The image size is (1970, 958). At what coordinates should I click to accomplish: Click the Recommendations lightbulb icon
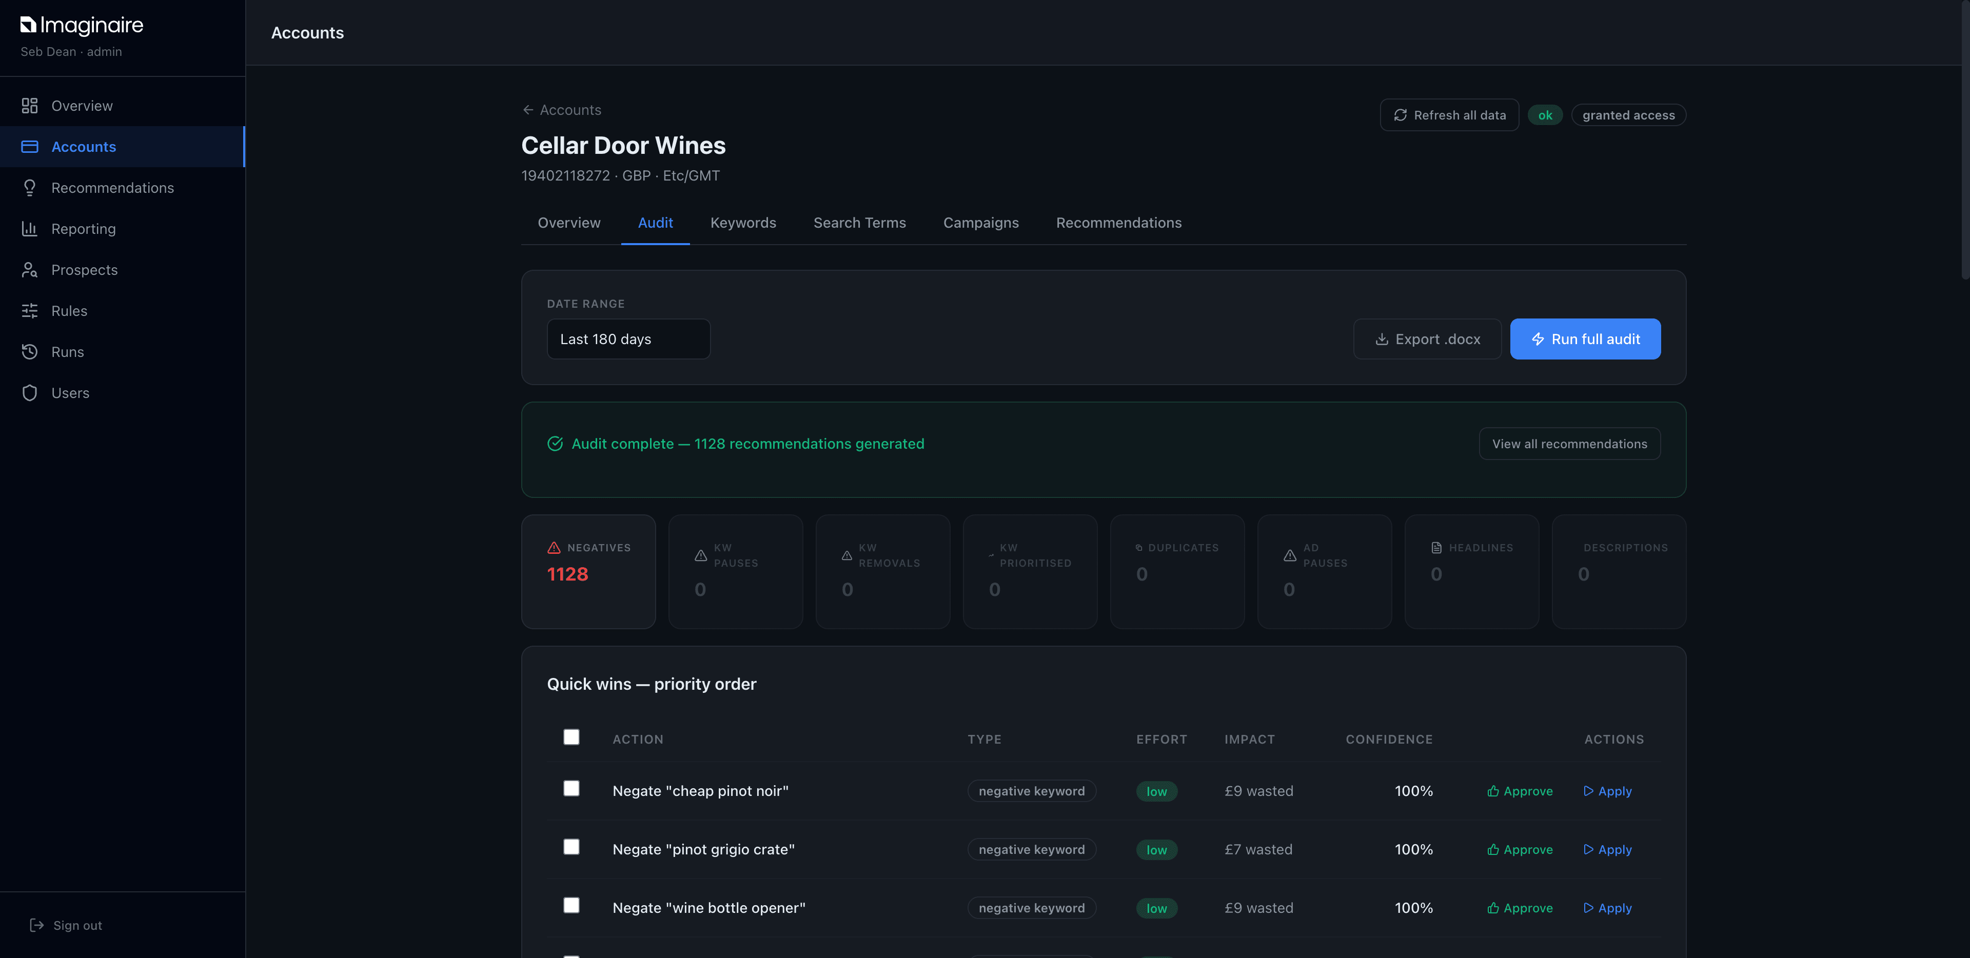[30, 188]
